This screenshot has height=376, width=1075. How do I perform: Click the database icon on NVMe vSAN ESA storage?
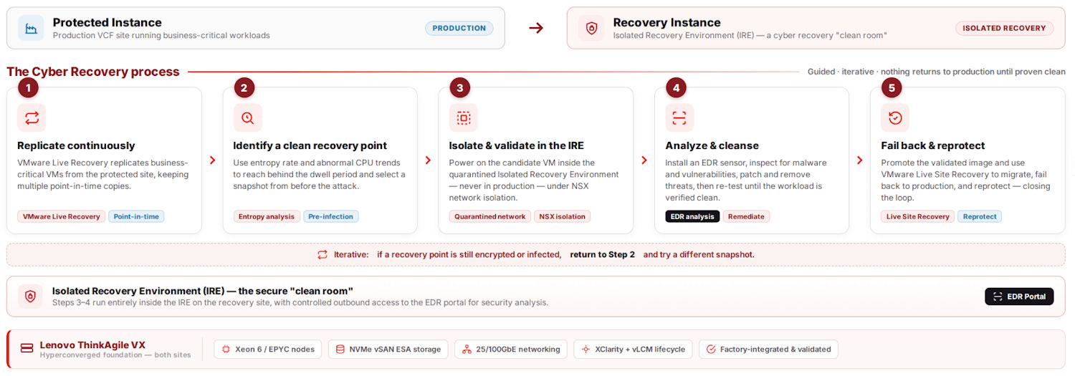point(340,350)
